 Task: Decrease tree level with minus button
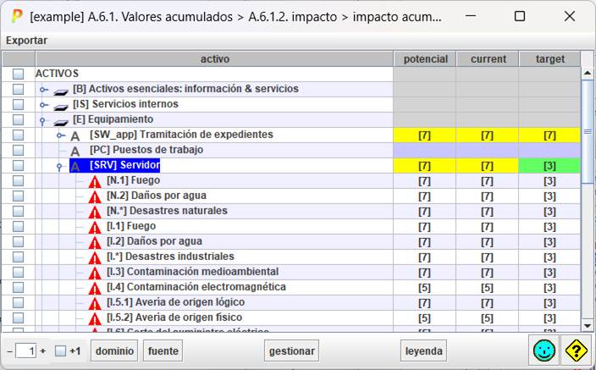[x=10, y=351]
